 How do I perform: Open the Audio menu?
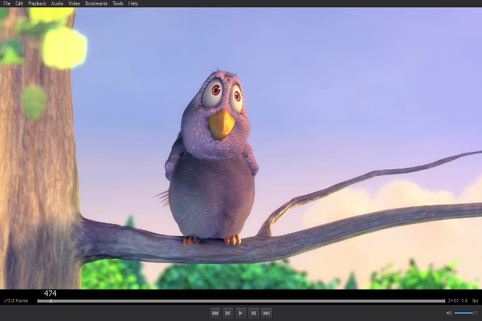coord(58,3)
